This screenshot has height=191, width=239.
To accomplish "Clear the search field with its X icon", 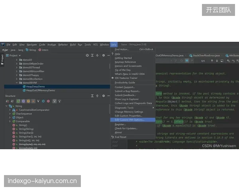I will click(x=171, y=60).
